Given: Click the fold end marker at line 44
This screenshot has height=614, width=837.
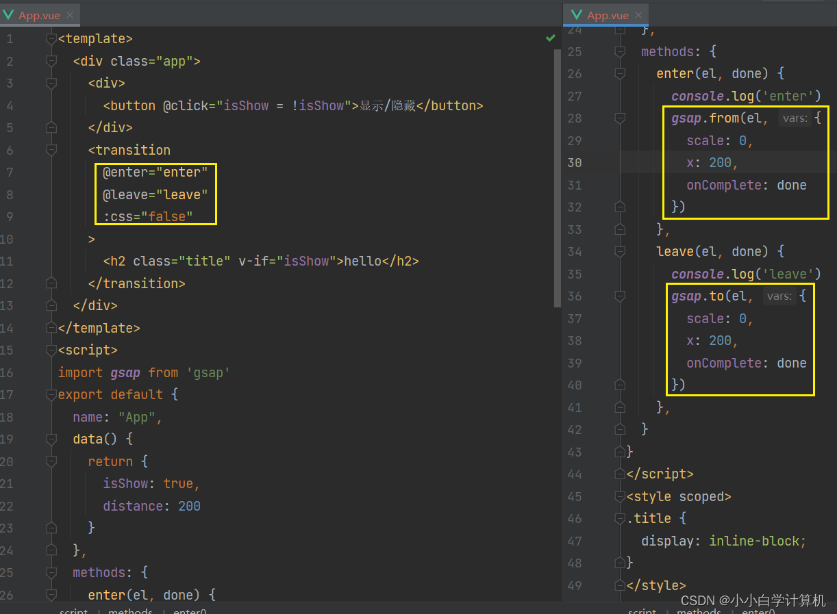Looking at the screenshot, I should click(620, 474).
